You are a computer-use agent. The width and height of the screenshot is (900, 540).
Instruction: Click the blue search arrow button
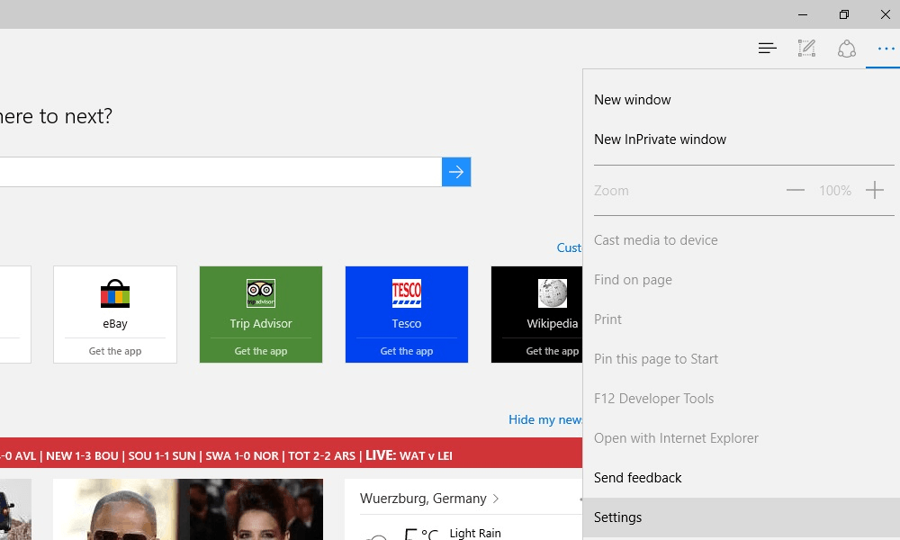pyautogui.click(x=456, y=172)
